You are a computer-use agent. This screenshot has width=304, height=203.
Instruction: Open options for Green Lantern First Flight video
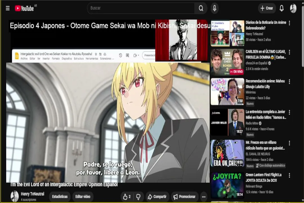289,175
